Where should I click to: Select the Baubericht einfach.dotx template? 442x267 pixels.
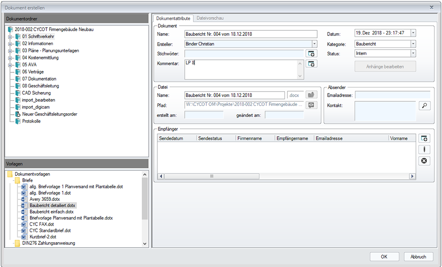(51, 212)
